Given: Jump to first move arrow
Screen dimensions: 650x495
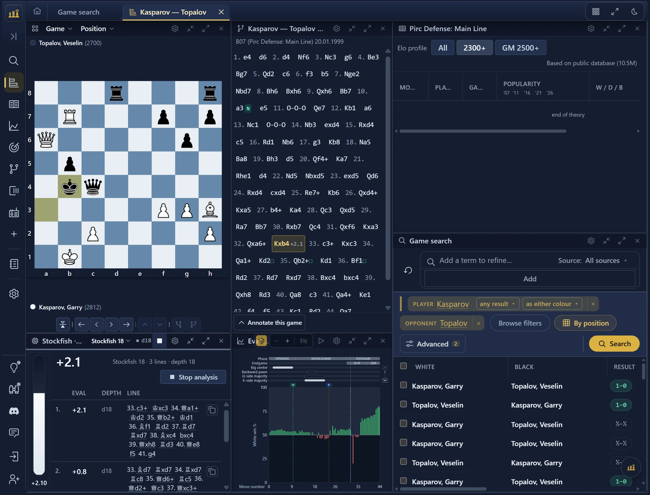Looking at the screenshot, I should coord(82,324).
